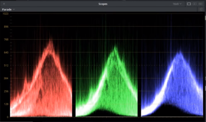Switch to the quad scope layout icon
This screenshot has width=206, height=122.
[200, 4]
